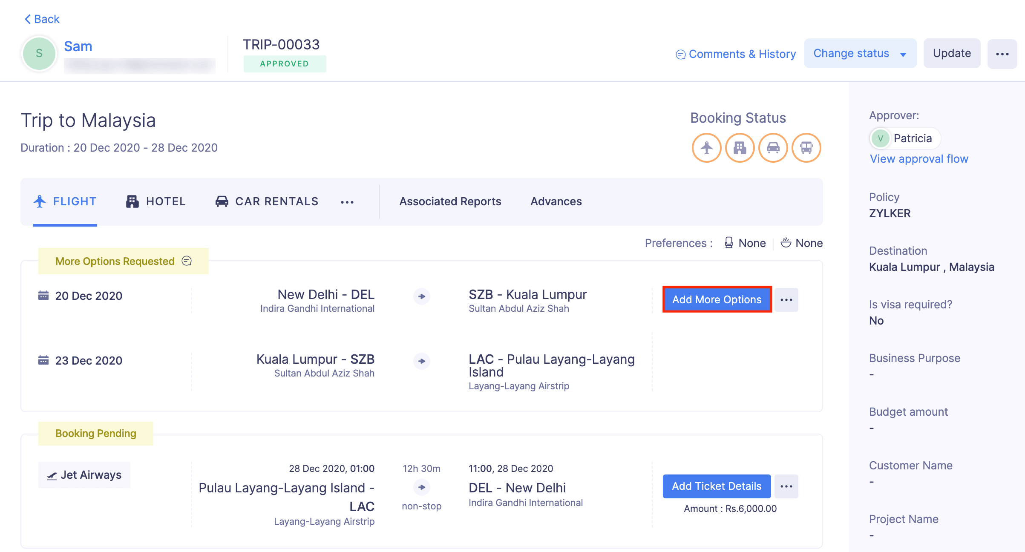This screenshot has width=1025, height=552.
Task: Open the View approval flow link
Action: pos(919,159)
